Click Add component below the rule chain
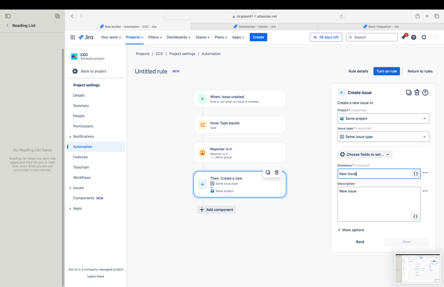Image resolution: width=444 pixels, height=287 pixels. (x=216, y=209)
